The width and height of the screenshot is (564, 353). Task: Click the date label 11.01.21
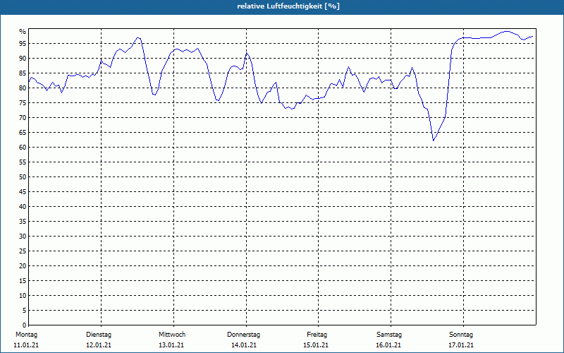26,345
